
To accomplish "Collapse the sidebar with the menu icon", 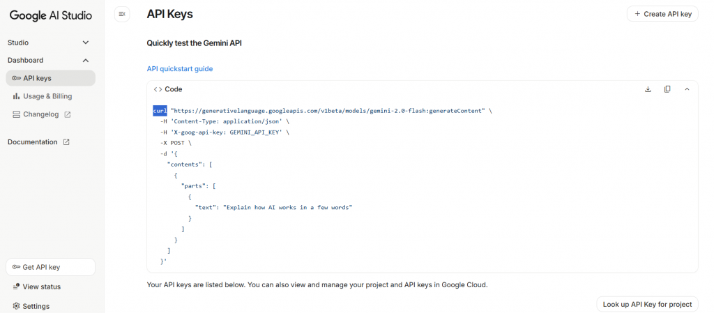I will pos(122,14).
